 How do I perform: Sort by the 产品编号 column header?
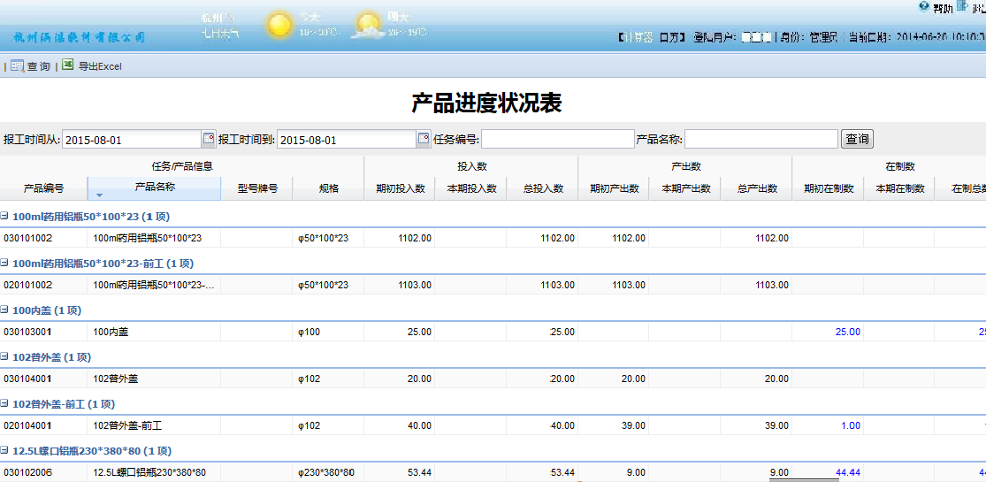point(43,188)
